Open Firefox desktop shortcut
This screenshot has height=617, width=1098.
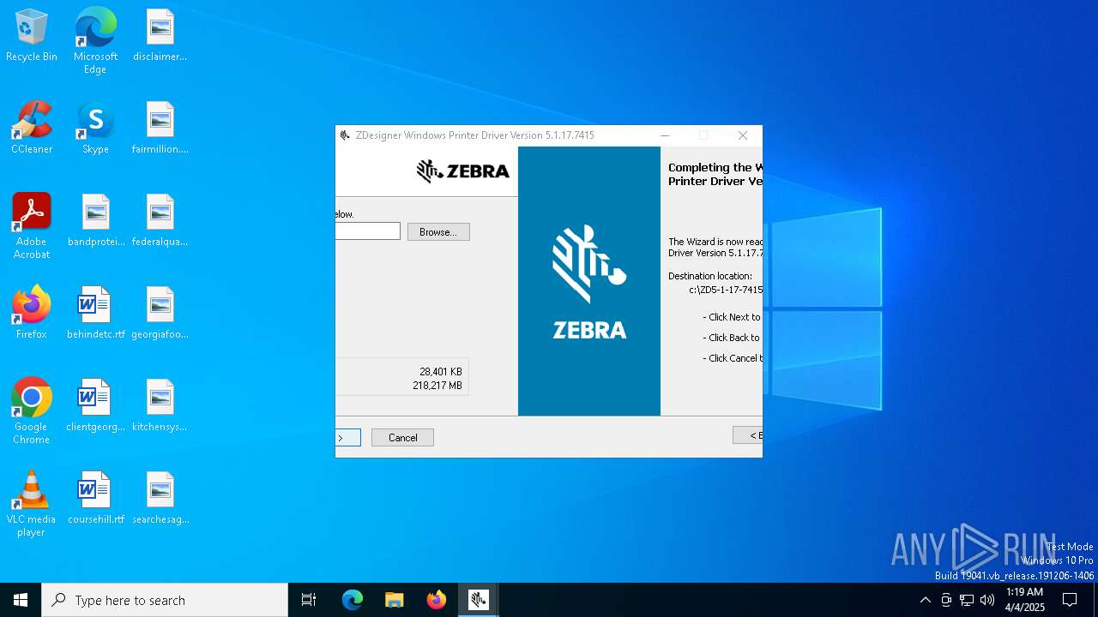(32, 314)
